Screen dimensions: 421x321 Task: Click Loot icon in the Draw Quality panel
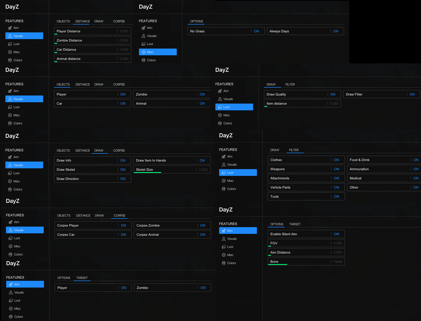(x=220, y=107)
